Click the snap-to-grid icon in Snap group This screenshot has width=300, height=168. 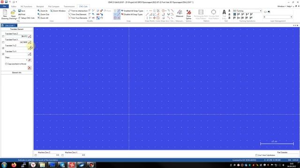click(115, 11)
